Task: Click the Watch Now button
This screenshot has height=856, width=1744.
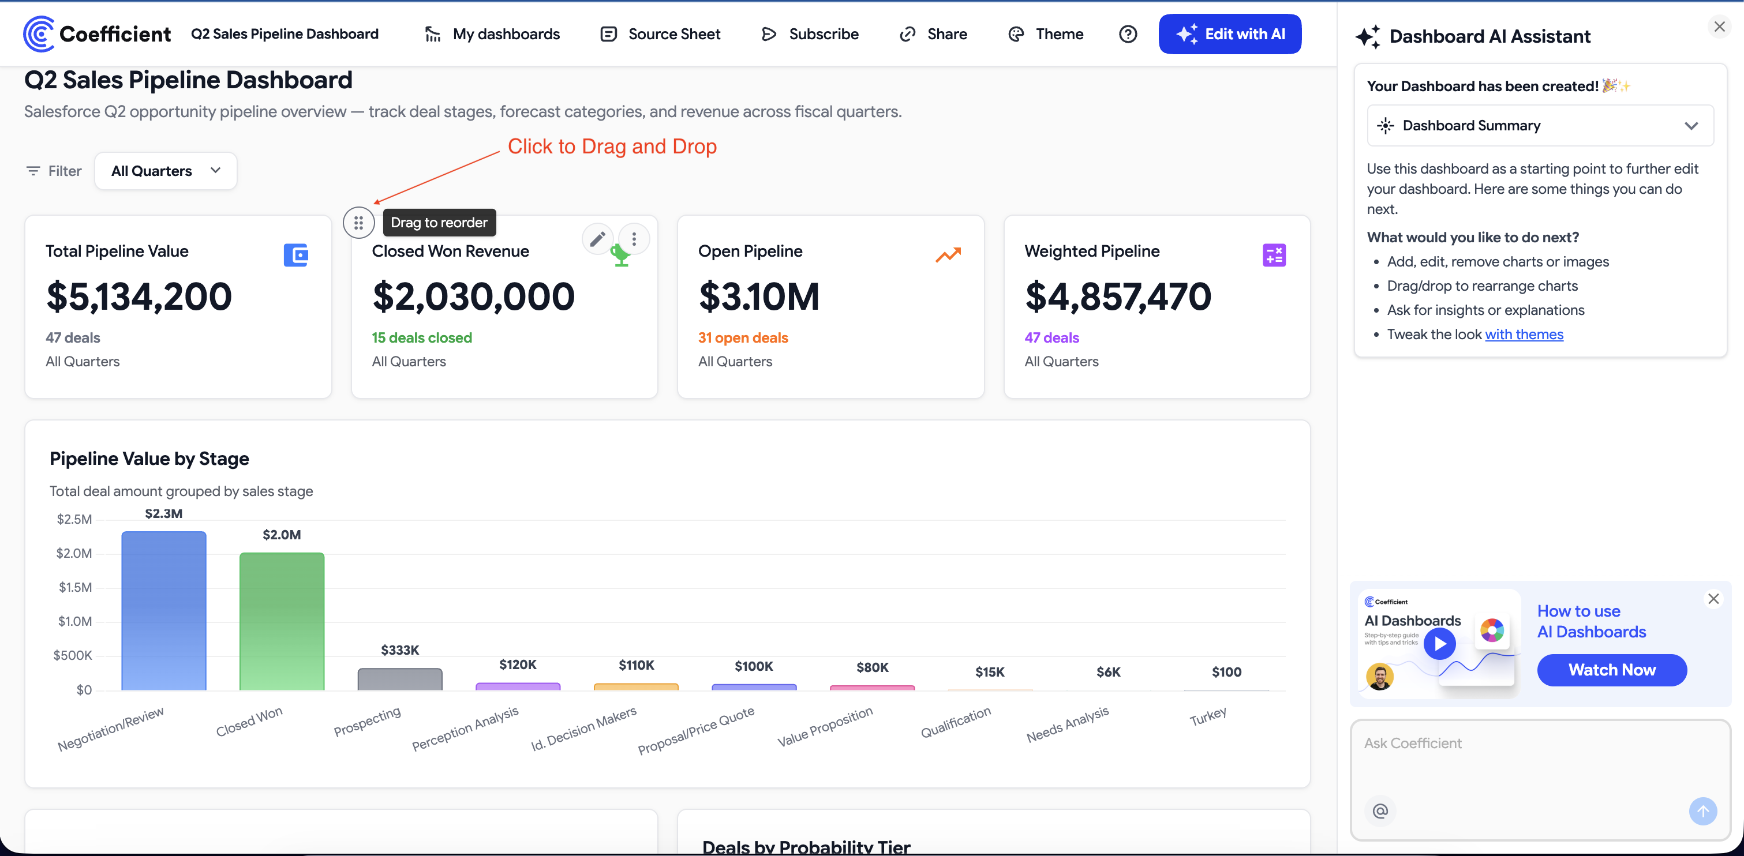Action: point(1612,670)
